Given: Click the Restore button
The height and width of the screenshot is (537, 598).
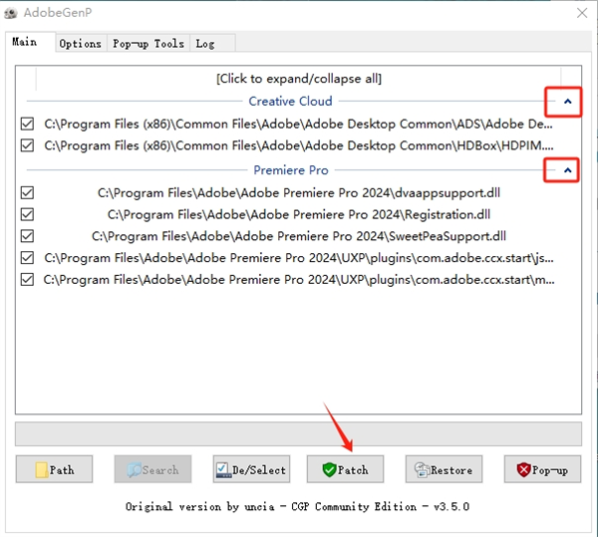Looking at the screenshot, I should pyautogui.click(x=444, y=469).
